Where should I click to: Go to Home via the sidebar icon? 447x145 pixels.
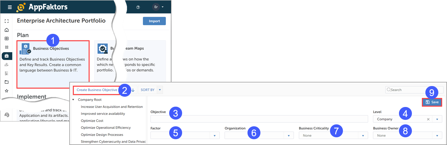[x=6, y=30]
